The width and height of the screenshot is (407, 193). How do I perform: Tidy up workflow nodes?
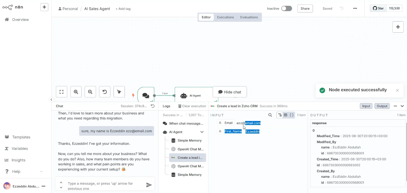click(119, 92)
